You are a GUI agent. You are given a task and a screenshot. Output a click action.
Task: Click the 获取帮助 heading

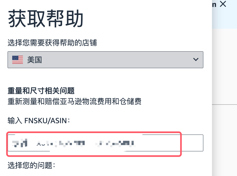tap(46, 19)
